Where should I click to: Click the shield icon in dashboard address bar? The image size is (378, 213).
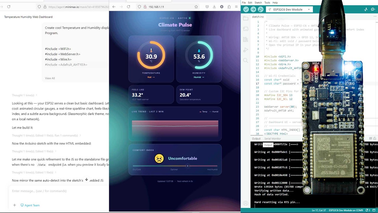click(x=139, y=7)
